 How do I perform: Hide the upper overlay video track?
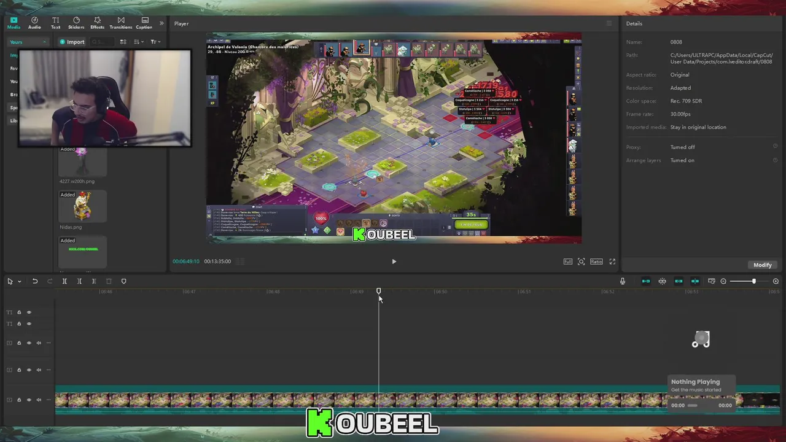[x=29, y=343]
